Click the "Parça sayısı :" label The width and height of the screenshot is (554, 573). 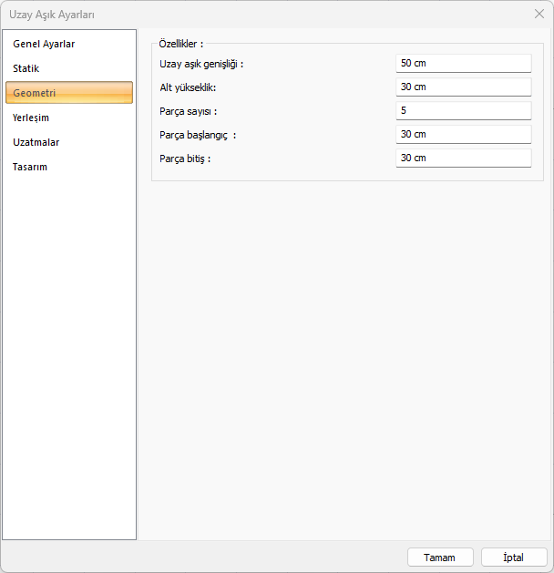pos(188,111)
